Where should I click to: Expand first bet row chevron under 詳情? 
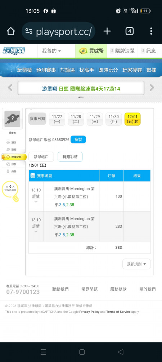[x=36, y=202]
